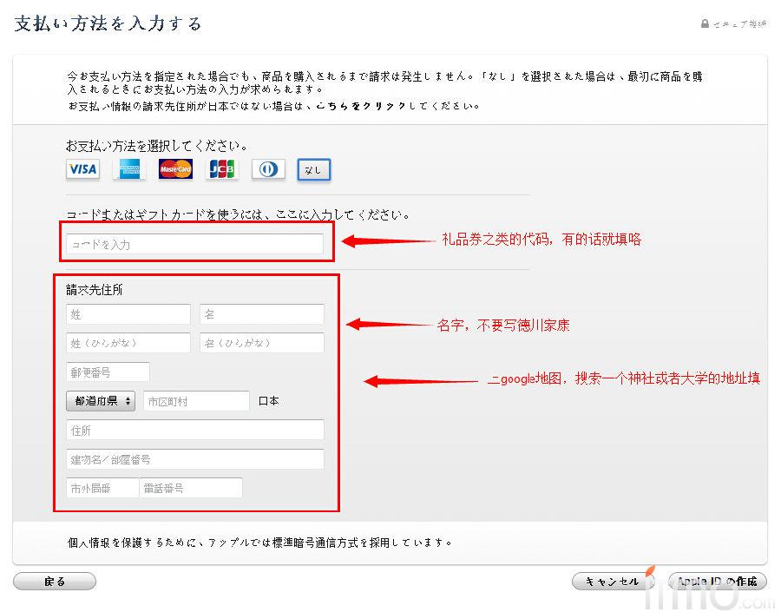Select the MasterCard payment icon
This screenshot has width=781, height=612.
tap(175, 169)
